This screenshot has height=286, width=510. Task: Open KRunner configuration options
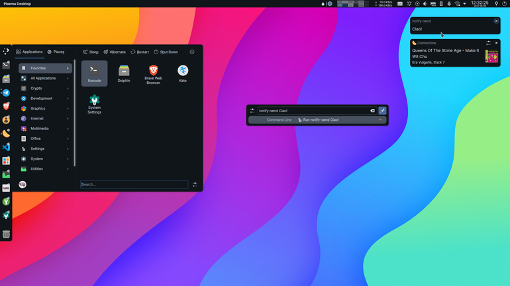coord(252,110)
